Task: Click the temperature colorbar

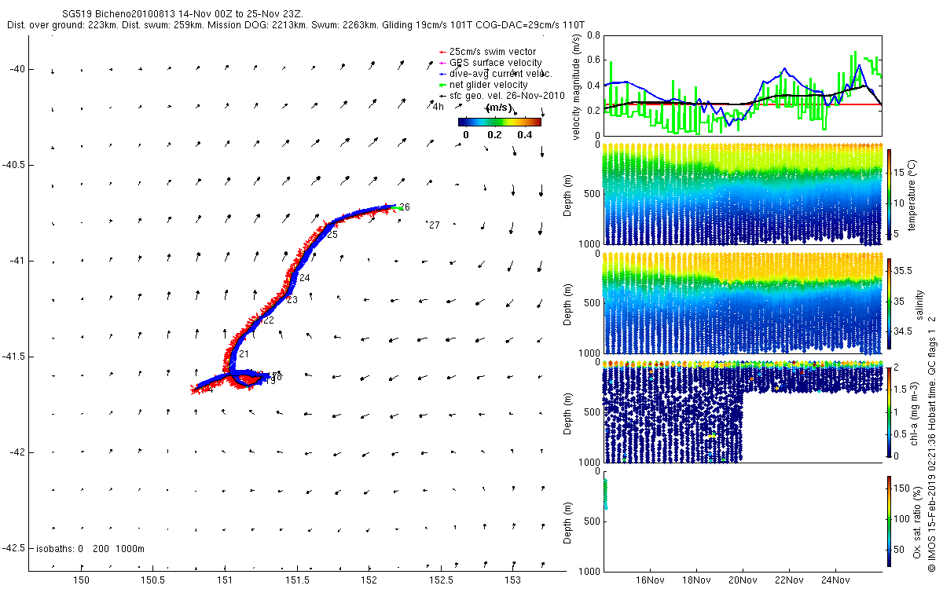Action: tap(890, 196)
